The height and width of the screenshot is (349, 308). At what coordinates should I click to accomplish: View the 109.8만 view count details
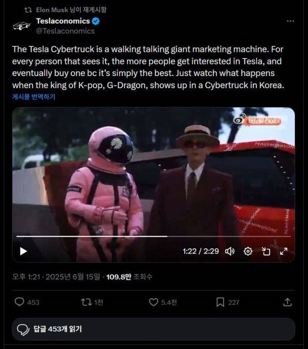[x=129, y=277]
